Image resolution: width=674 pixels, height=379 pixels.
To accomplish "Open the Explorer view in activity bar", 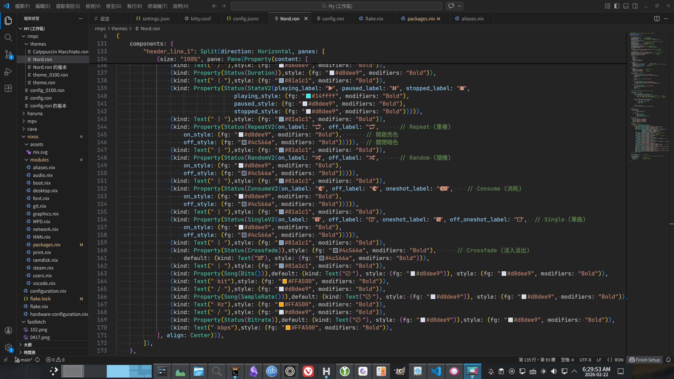I will point(8,21).
